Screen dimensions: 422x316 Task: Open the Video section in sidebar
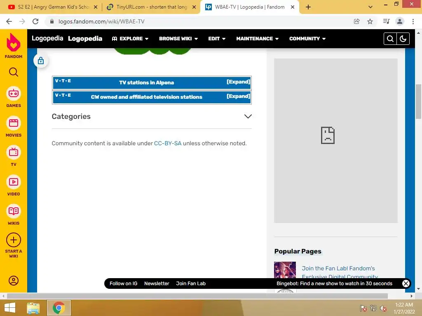tap(14, 186)
